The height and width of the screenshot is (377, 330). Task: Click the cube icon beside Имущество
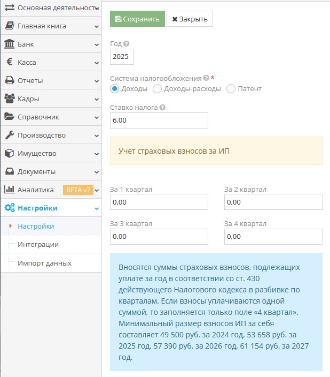[9, 154]
